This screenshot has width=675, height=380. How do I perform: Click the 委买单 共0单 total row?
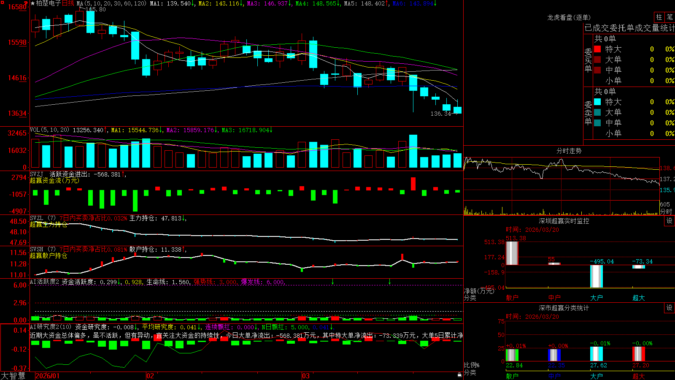(x=605, y=38)
